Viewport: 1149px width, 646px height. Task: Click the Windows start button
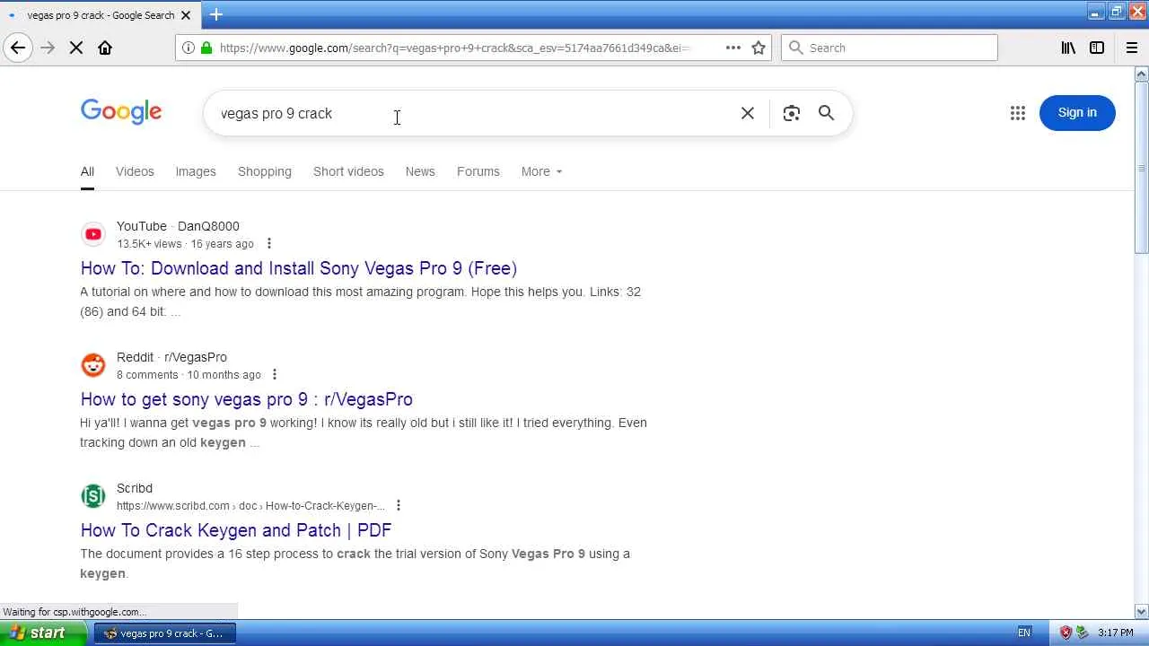(x=44, y=633)
